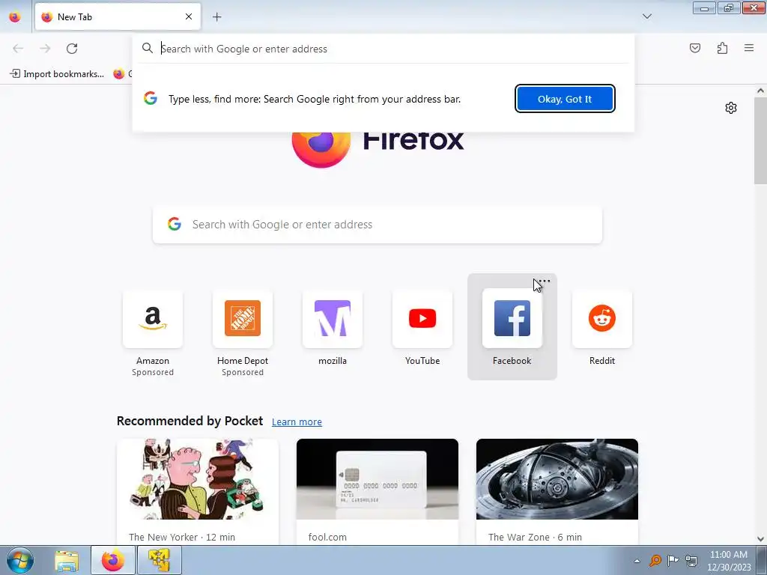Image resolution: width=767 pixels, height=575 pixels.
Task: Open the fool.com credit card article
Action: [378, 479]
